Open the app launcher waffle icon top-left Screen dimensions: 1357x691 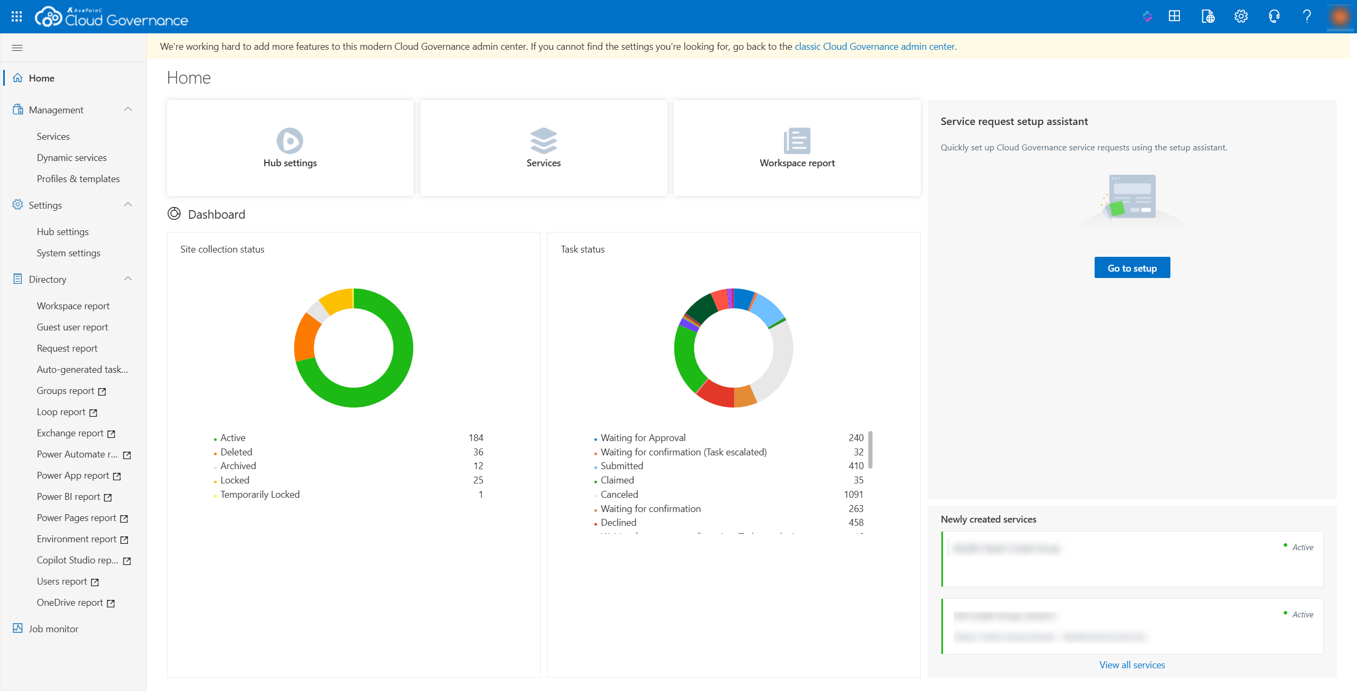click(16, 16)
